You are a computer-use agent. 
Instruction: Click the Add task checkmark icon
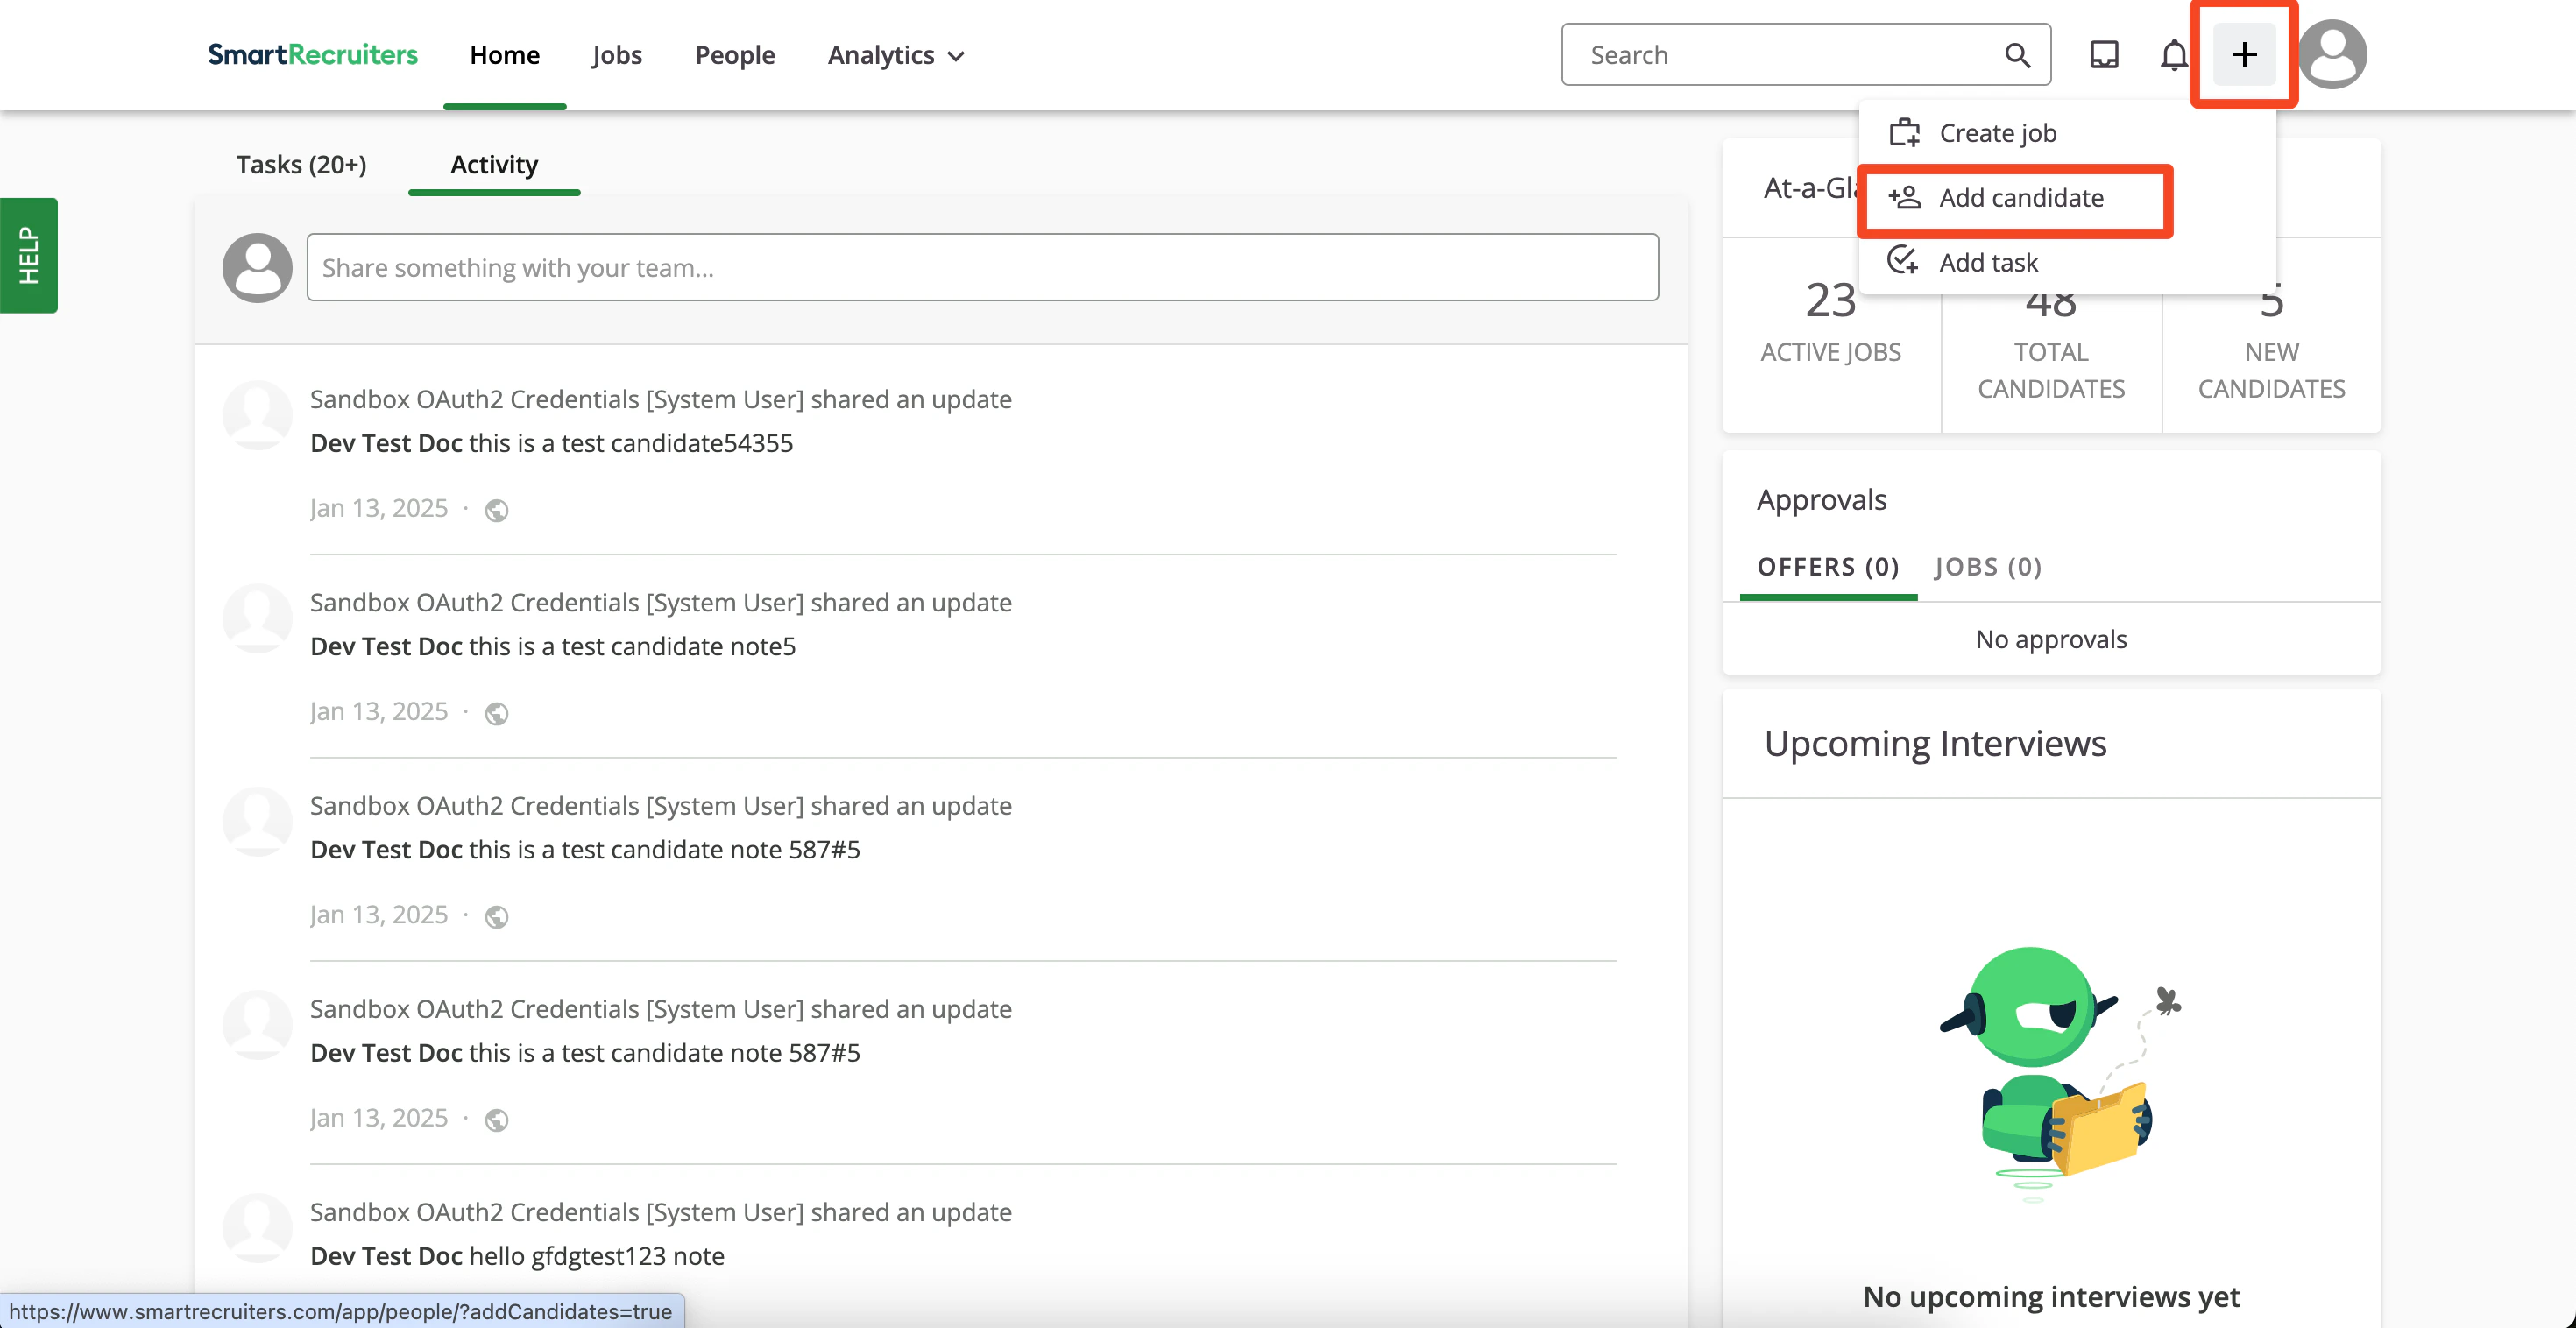[1902, 261]
